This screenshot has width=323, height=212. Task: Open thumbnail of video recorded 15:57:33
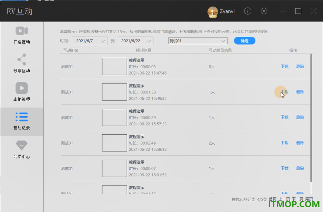pos(114,117)
